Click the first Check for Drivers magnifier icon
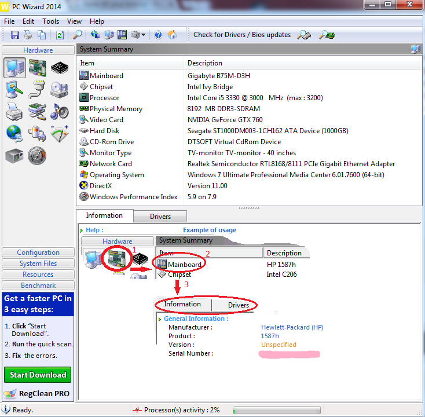The width and height of the screenshot is (425, 417). click(x=304, y=35)
